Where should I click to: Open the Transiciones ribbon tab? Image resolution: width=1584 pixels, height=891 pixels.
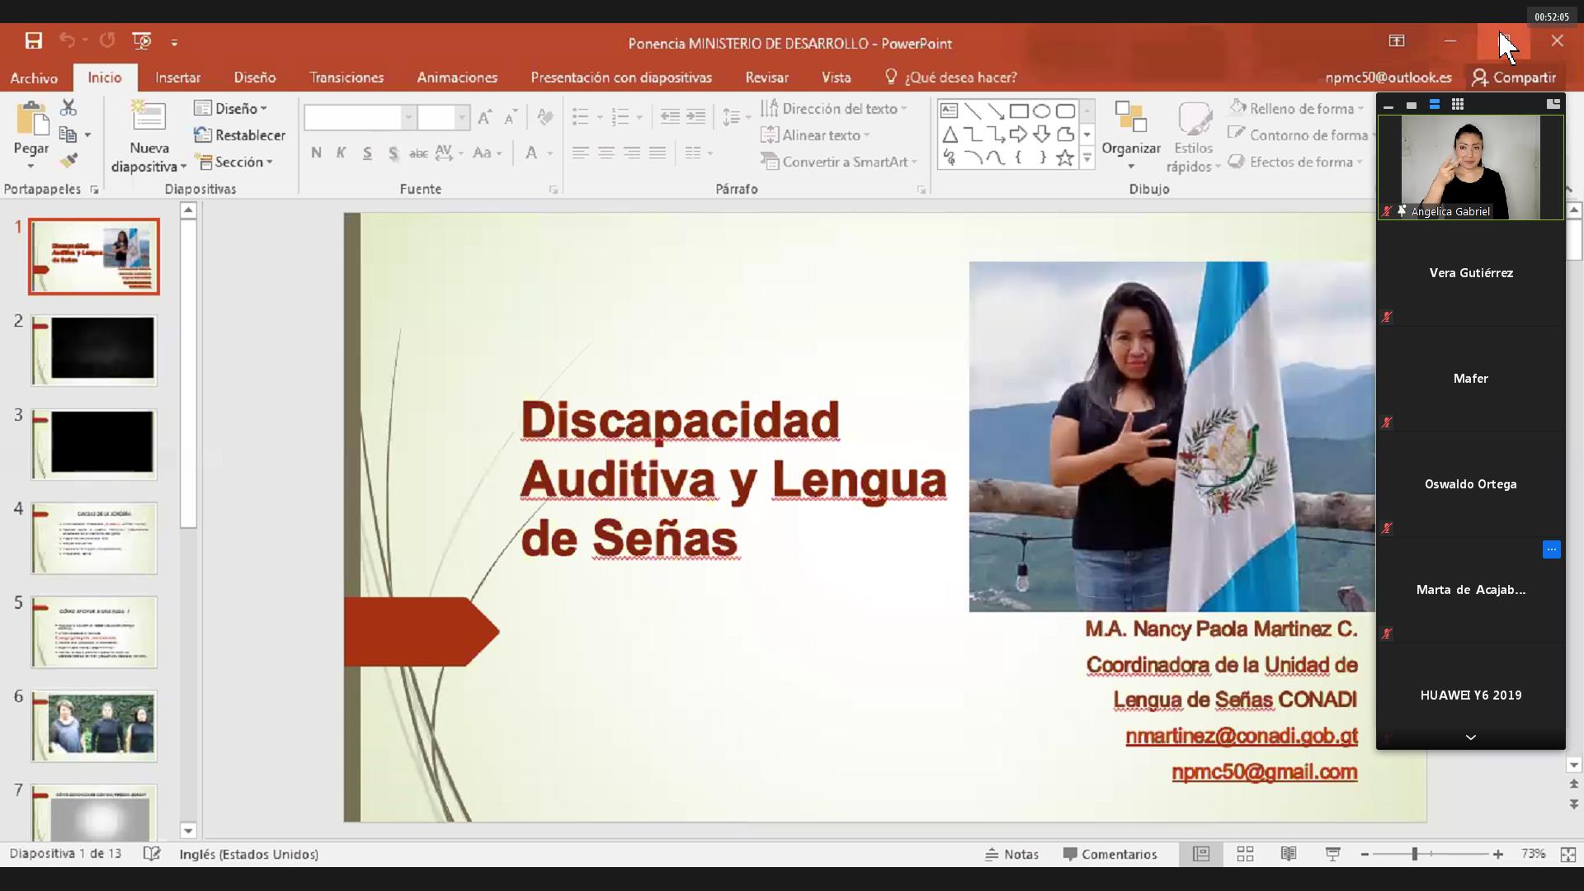[346, 78]
